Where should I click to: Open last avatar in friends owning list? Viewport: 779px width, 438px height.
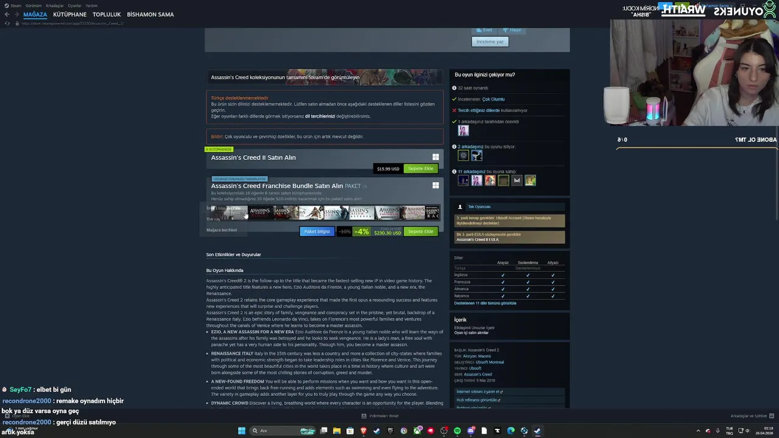tap(530, 181)
